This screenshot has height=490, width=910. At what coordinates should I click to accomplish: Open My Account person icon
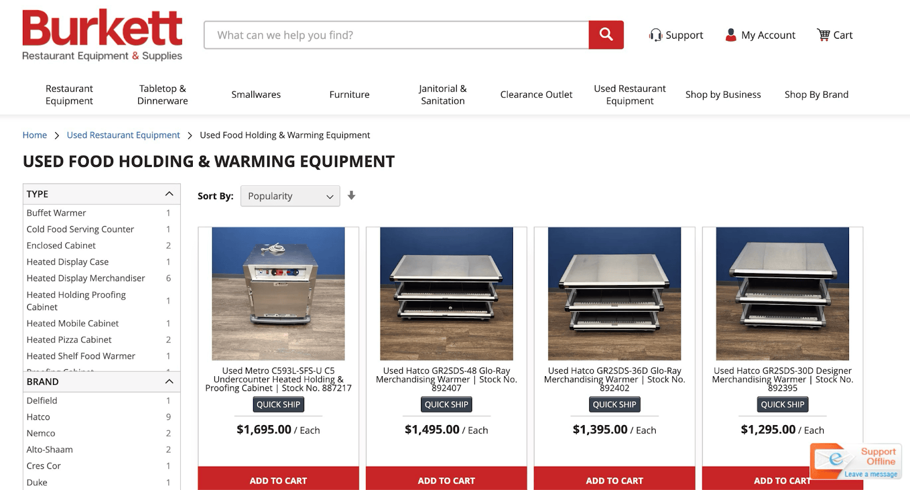[x=731, y=35]
